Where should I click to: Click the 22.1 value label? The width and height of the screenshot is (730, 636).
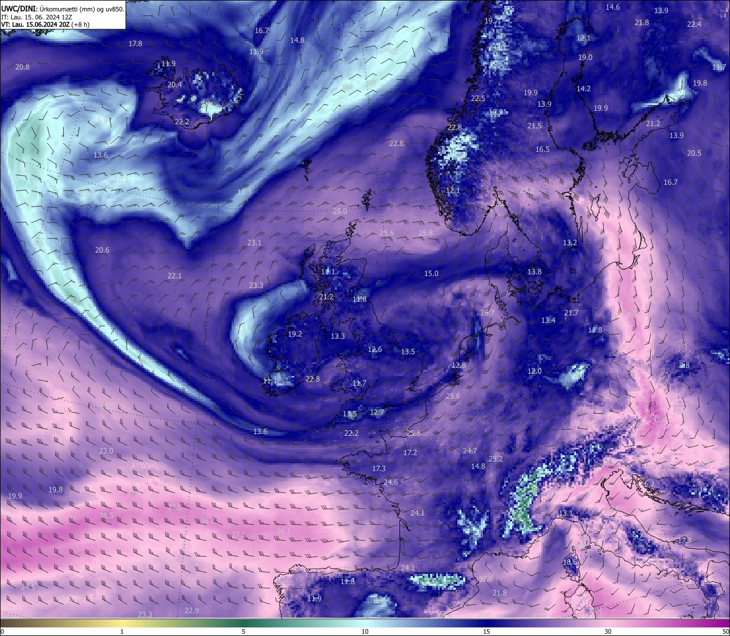point(175,276)
